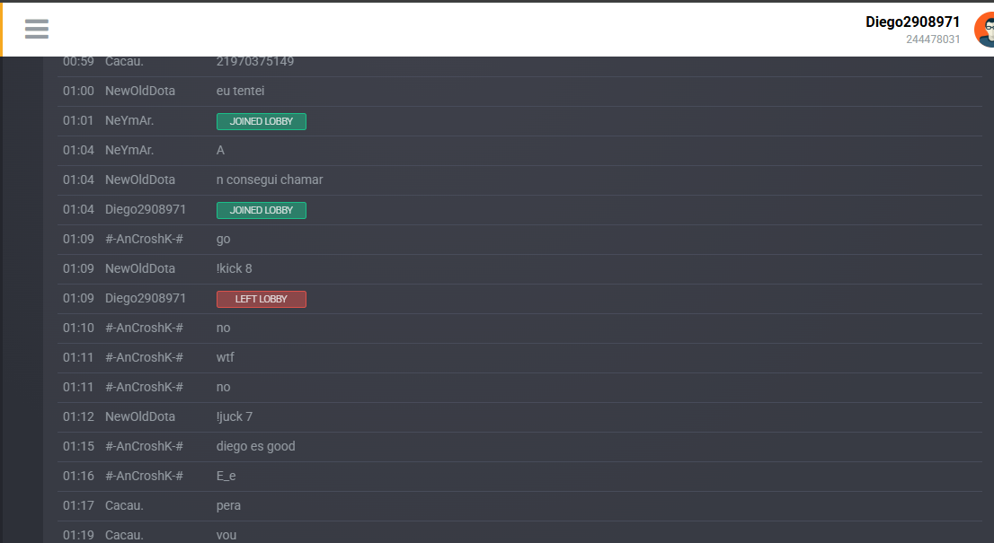Click the 01:16 timestamp
This screenshot has width=994, height=543.
pyautogui.click(x=78, y=476)
